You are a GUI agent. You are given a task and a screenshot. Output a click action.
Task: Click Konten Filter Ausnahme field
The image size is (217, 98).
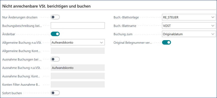[x=78, y=85]
